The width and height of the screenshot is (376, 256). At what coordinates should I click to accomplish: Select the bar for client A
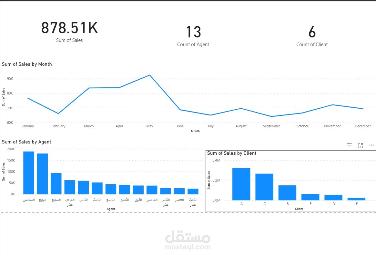241,184
